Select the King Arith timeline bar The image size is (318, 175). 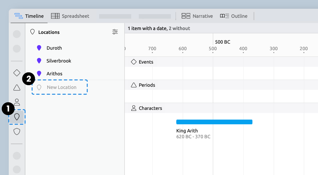[x=214, y=122]
